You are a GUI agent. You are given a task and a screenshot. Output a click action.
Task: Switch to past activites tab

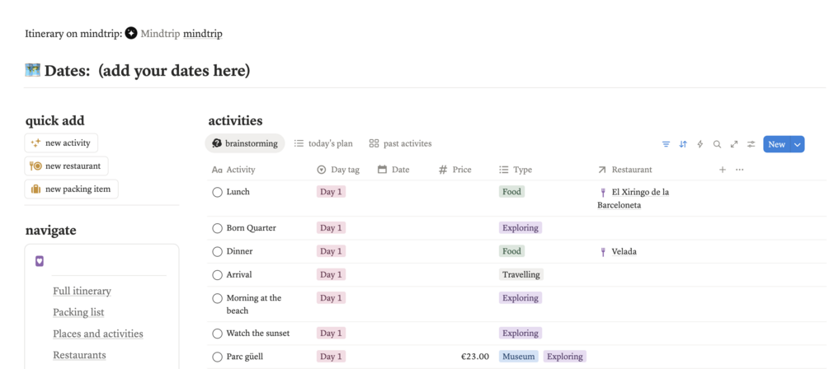(x=400, y=143)
